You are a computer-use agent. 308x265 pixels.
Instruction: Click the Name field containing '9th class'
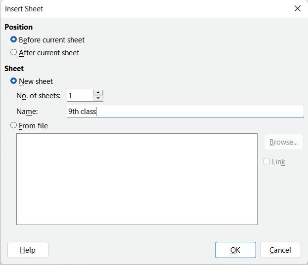click(185, 111)
